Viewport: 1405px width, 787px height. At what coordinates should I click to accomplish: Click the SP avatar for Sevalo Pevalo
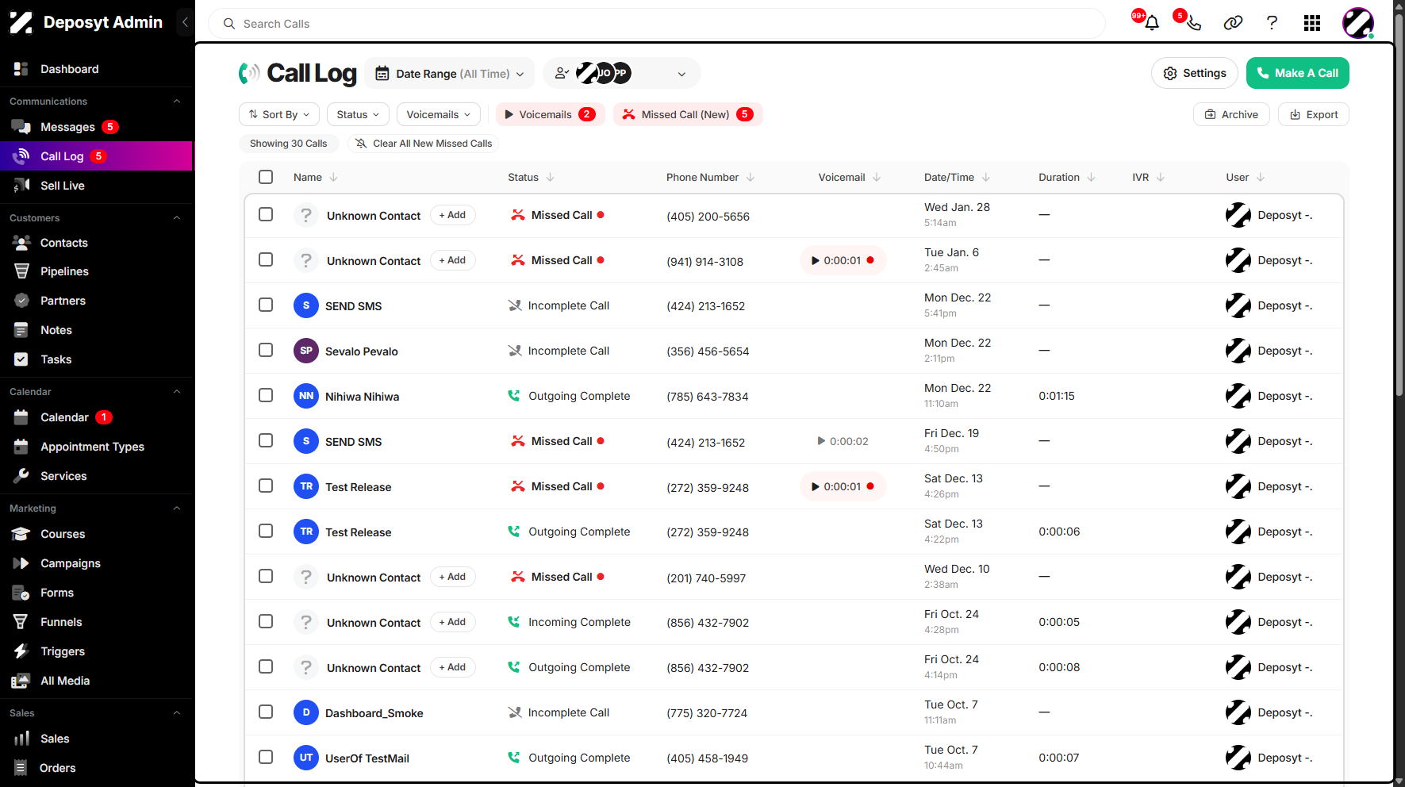(x=306, y=351)
